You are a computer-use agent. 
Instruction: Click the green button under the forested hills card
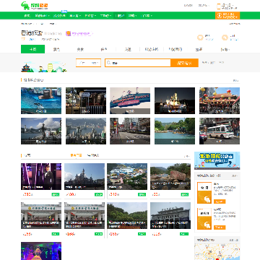[142, 234]
